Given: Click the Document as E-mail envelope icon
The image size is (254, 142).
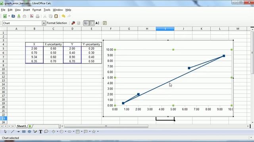Looking at the screenshot, I should point(25,16).
